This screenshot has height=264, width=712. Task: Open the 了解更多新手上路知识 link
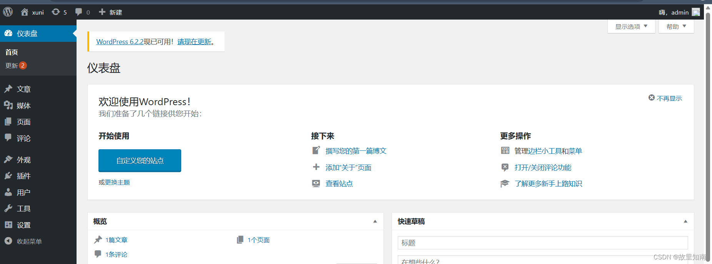[x=548, y=183]
